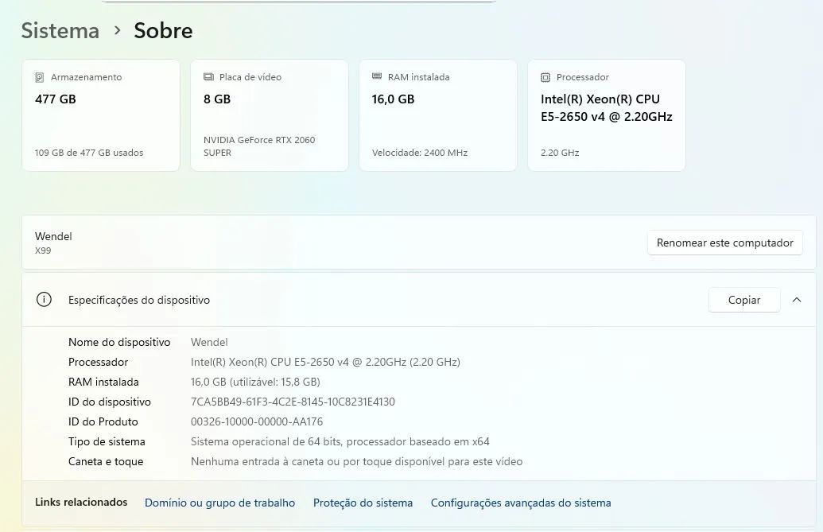Open Configurações avançadas do sistema

521,503
